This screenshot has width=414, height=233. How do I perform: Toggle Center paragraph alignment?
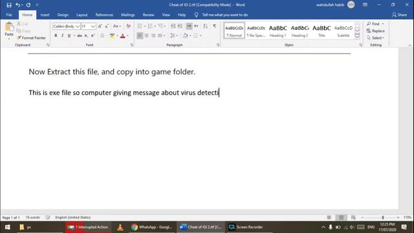[147, 36]
